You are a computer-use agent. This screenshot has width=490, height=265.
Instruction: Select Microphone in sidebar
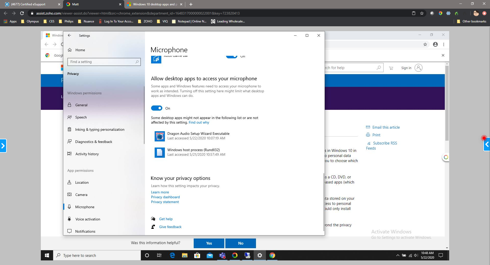pyautogui.click(x=104, y=207)
